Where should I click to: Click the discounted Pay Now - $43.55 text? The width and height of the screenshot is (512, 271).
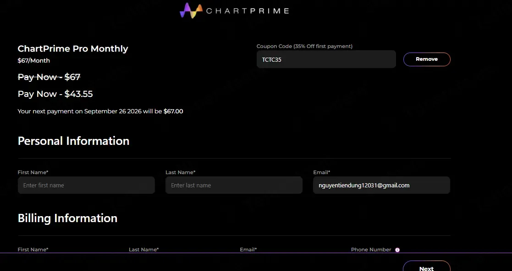[55, 94]
